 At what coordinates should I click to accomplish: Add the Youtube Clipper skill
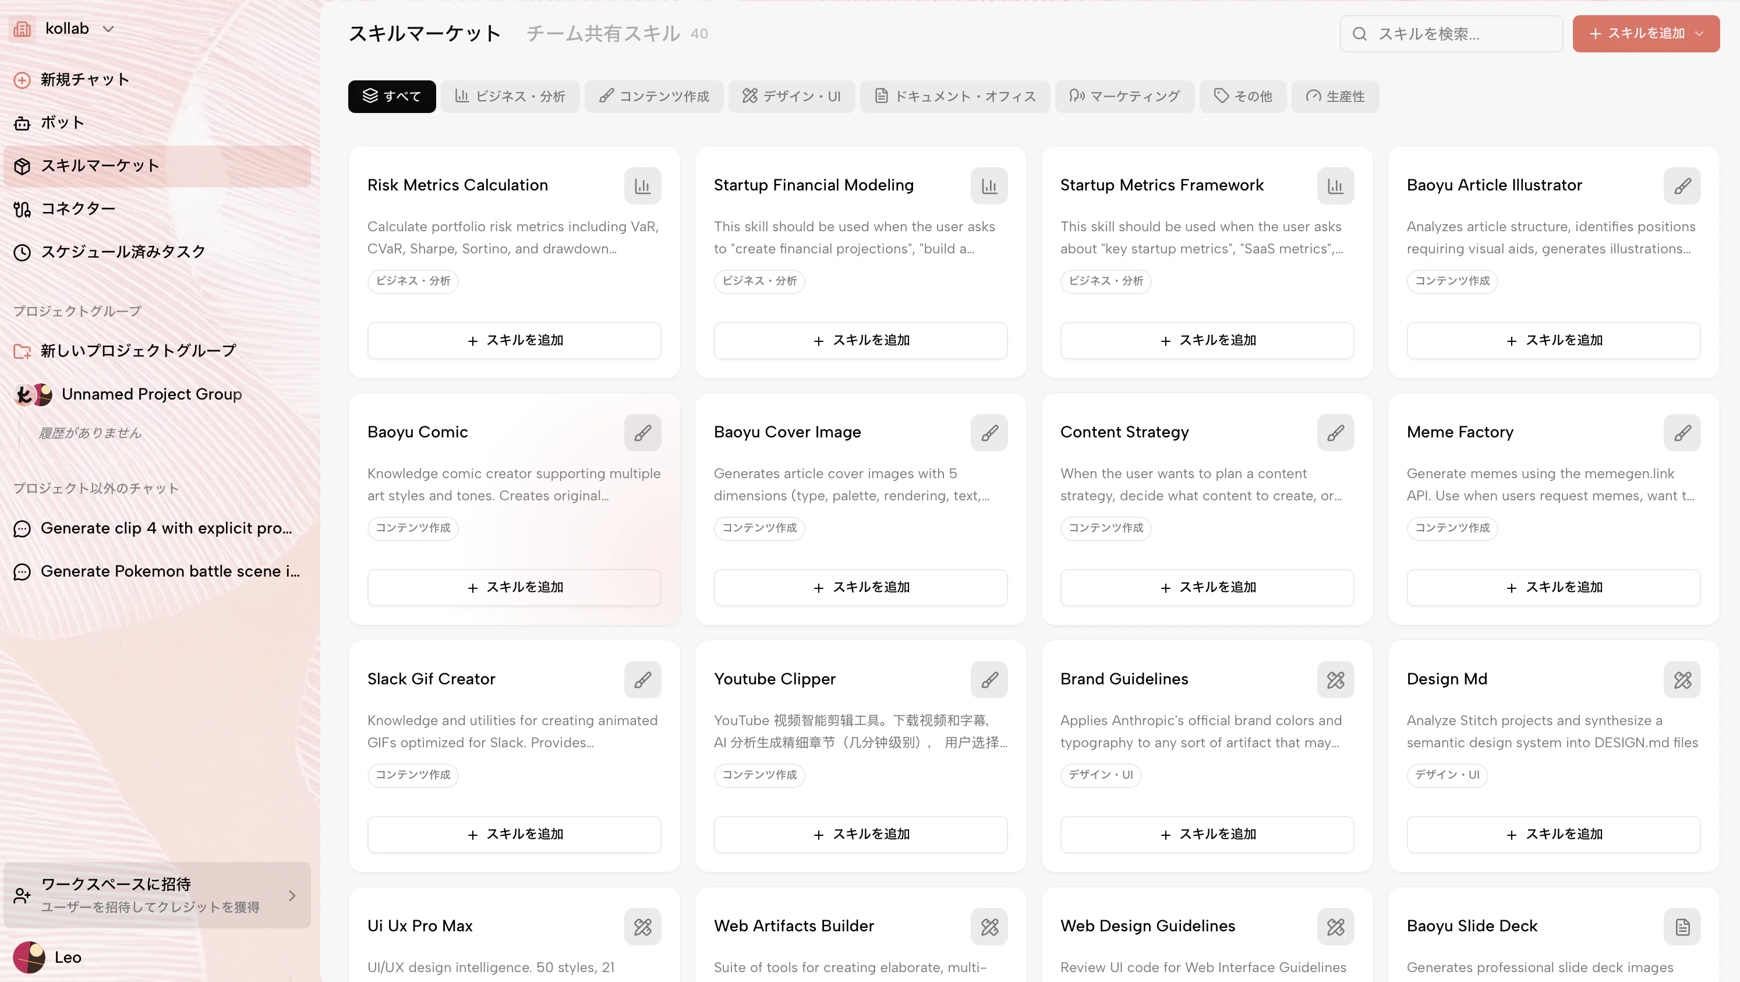[x=861, y=835]
